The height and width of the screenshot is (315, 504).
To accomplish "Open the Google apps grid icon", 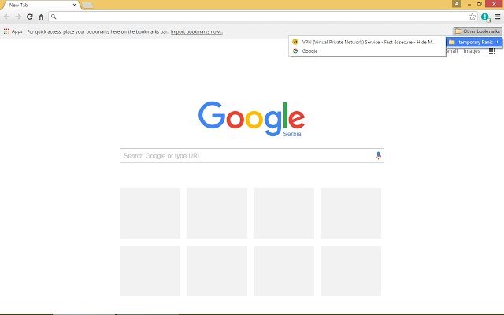I will (492, 51).
